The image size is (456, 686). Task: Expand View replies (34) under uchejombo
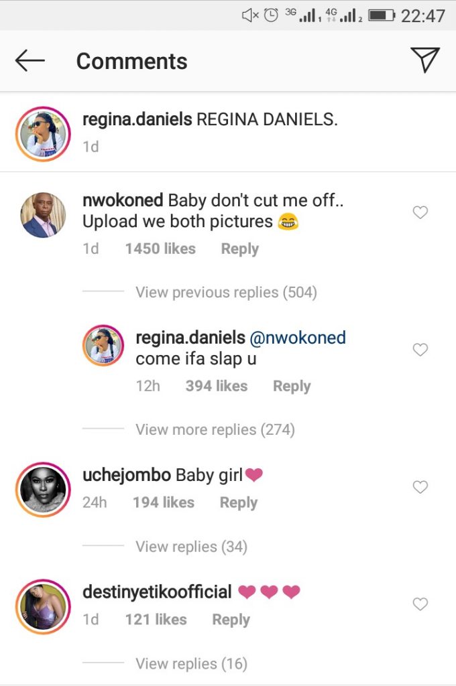(x=191, y=547)
